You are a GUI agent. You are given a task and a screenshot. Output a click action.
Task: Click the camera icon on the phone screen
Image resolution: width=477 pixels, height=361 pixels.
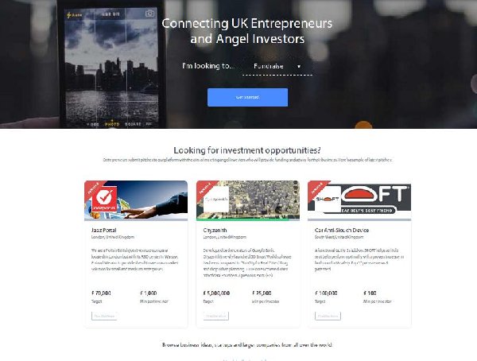coord(149,14)
